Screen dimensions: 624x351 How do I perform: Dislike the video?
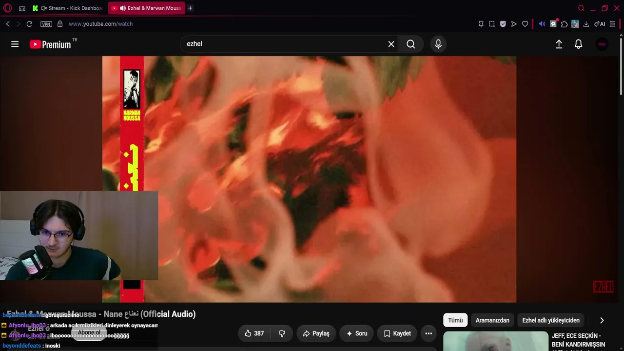tap(282, 333)
